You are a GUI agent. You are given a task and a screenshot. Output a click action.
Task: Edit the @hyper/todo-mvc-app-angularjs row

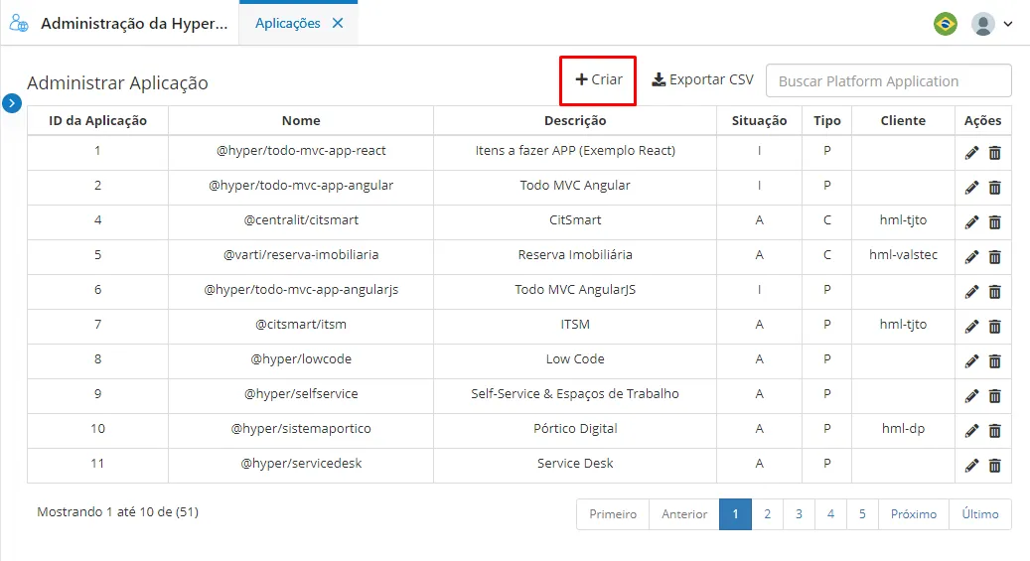(x=971, y=292)
